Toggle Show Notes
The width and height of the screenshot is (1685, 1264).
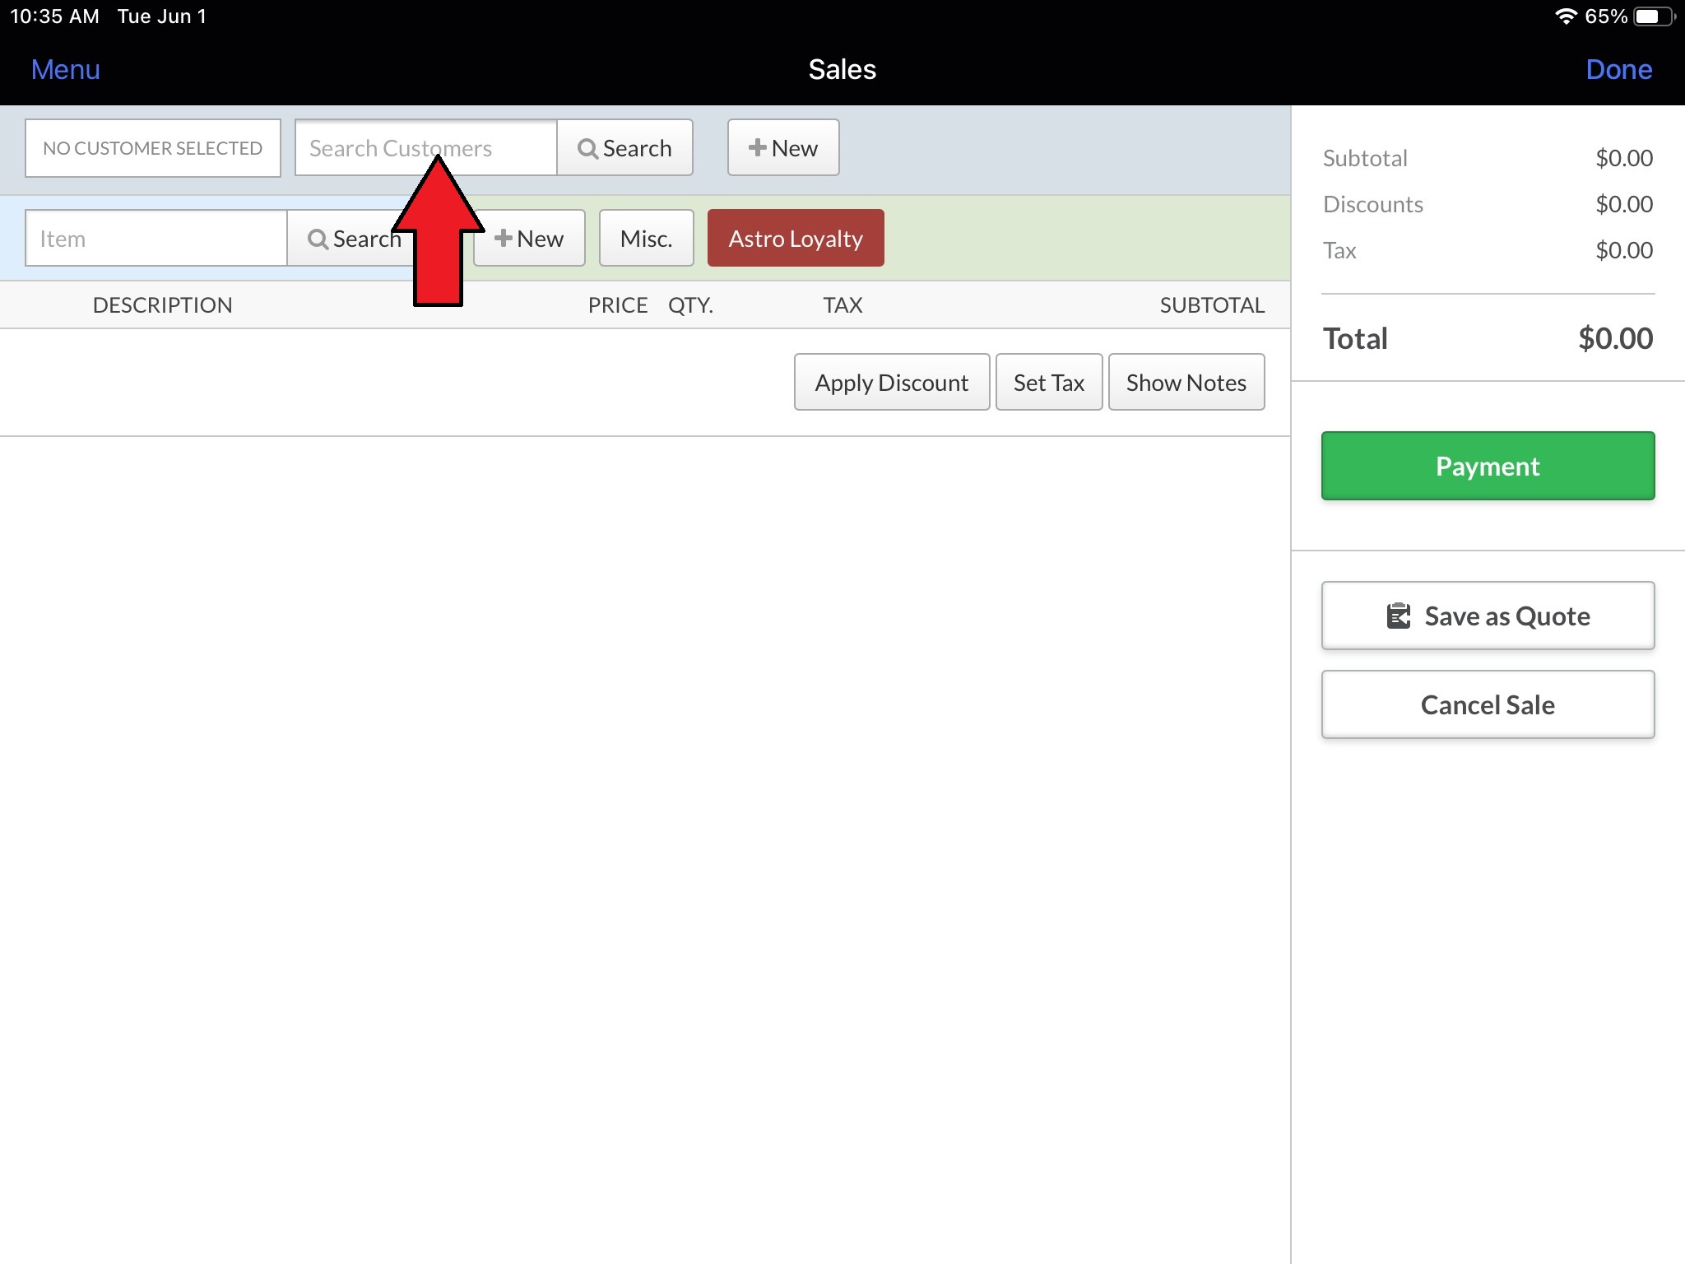[1186, 383]
